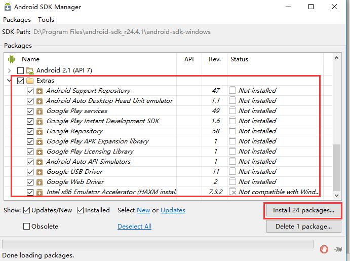Click the status icon for Google Web Driver
350x261 pixels.
tap(232, 182)
